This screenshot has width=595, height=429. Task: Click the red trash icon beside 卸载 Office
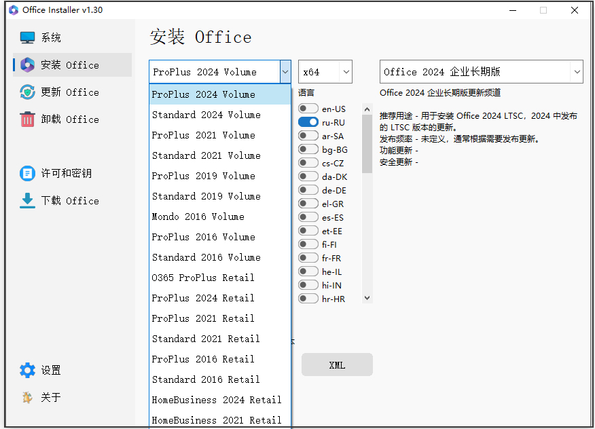(x=27, y=119)
